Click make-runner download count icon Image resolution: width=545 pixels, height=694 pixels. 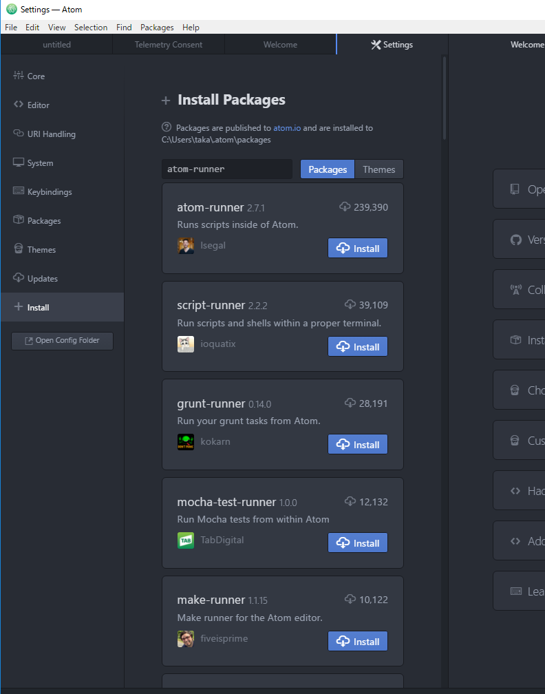[x=350, y=599]
